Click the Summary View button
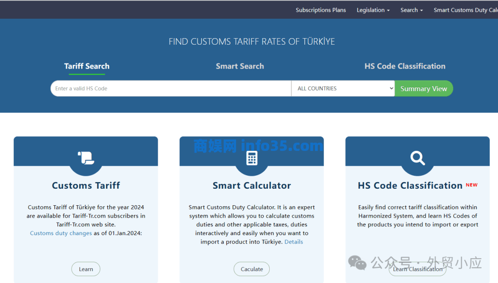 [424, 88]
